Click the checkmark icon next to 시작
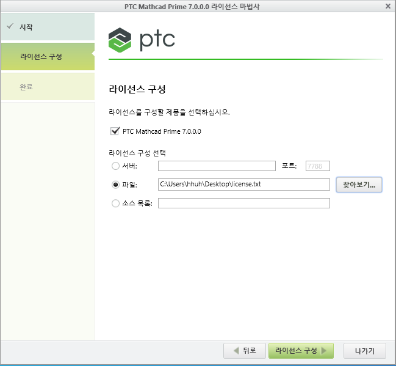Viewport: 396px width, 366px height. coord(10,26)
